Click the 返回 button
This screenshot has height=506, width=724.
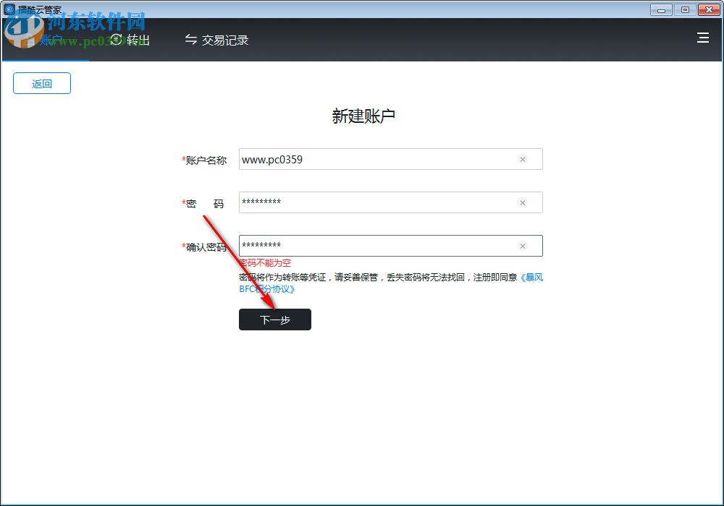point(41,83)
